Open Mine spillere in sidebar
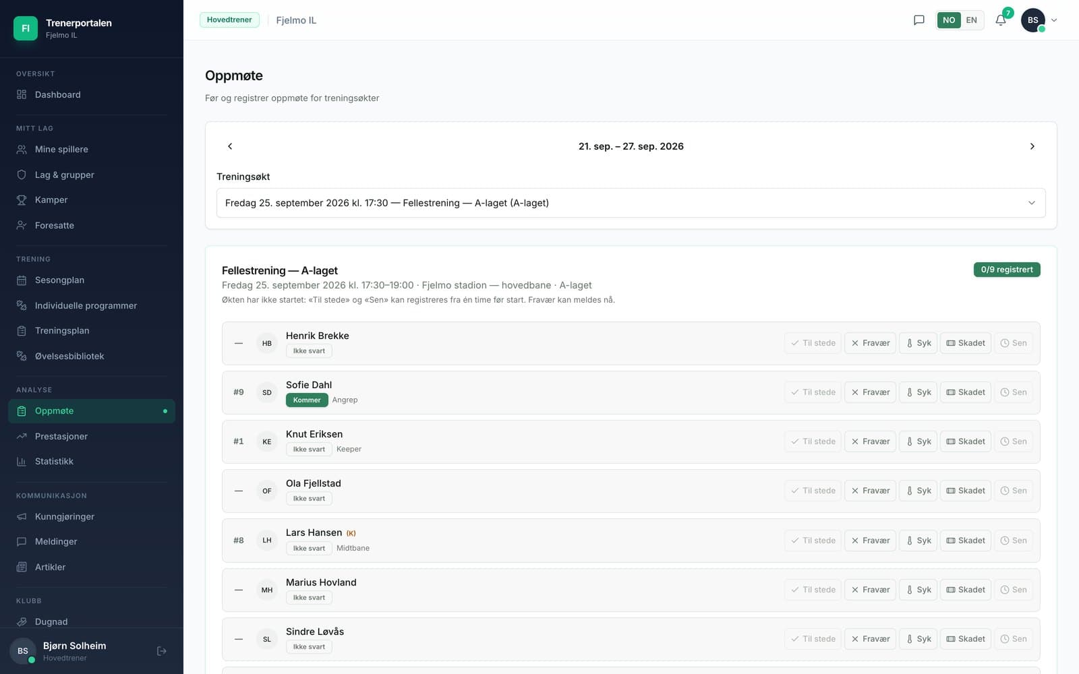 (x=92, y=150)
